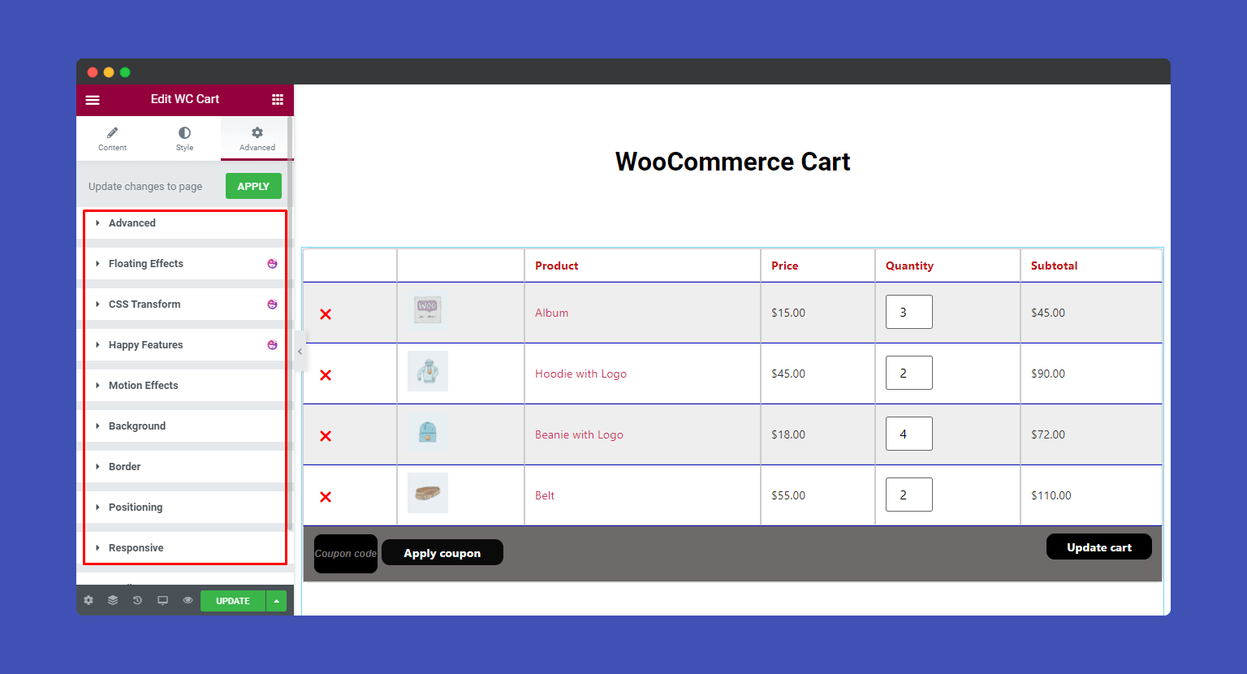The height and width of the screenshot is (674, 1247).
Task: Switch to the Style tab
Action: tap(184, 139)
